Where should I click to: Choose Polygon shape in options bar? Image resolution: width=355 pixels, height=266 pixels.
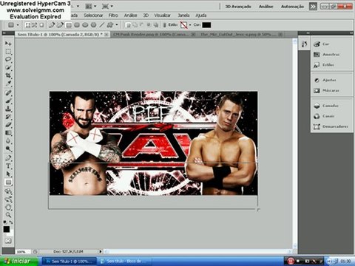93,25
